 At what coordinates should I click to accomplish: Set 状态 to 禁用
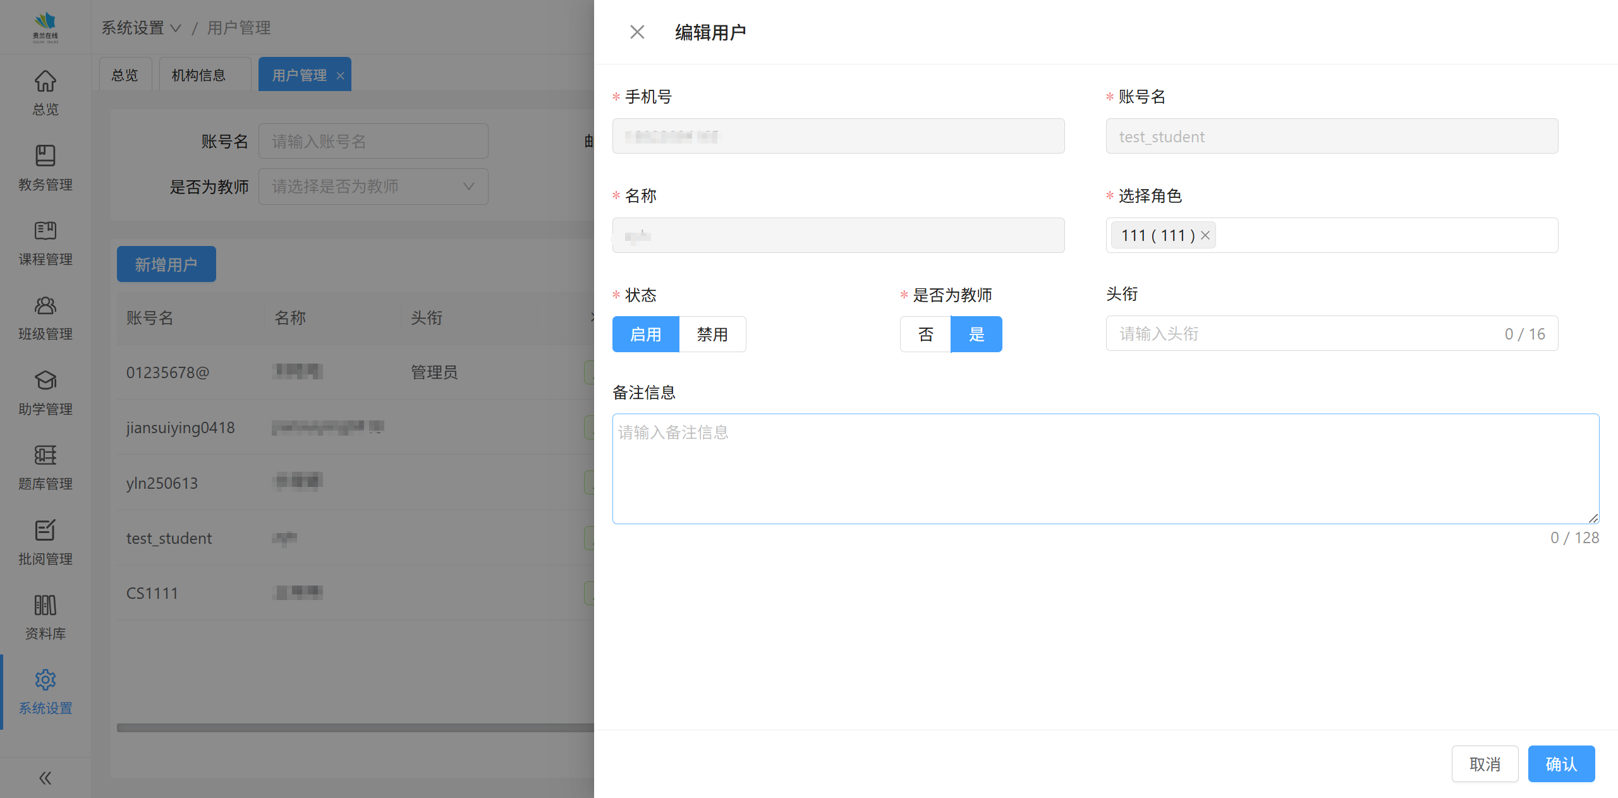point(712,334)
